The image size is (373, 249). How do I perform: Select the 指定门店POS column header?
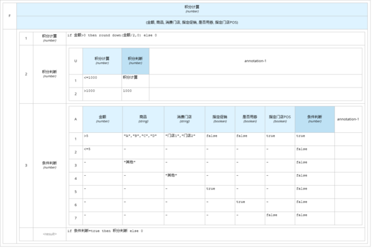[280, 119]
